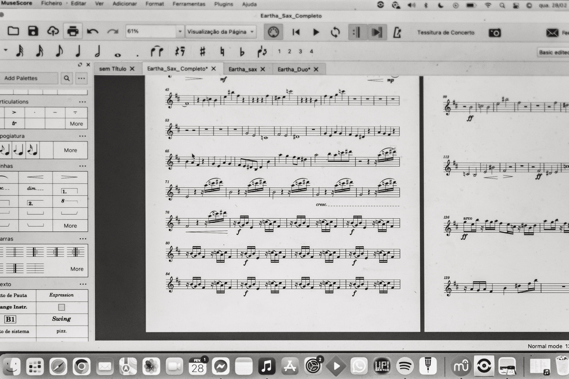
Task: Upload score to cloud
Action: pyautogui.click(x=53, y=31)
